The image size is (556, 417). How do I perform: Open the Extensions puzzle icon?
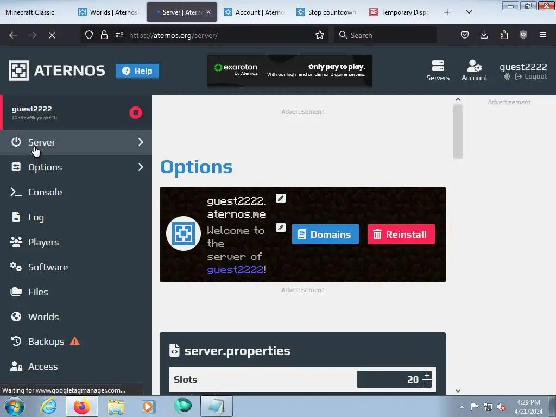tap(504, 35)
